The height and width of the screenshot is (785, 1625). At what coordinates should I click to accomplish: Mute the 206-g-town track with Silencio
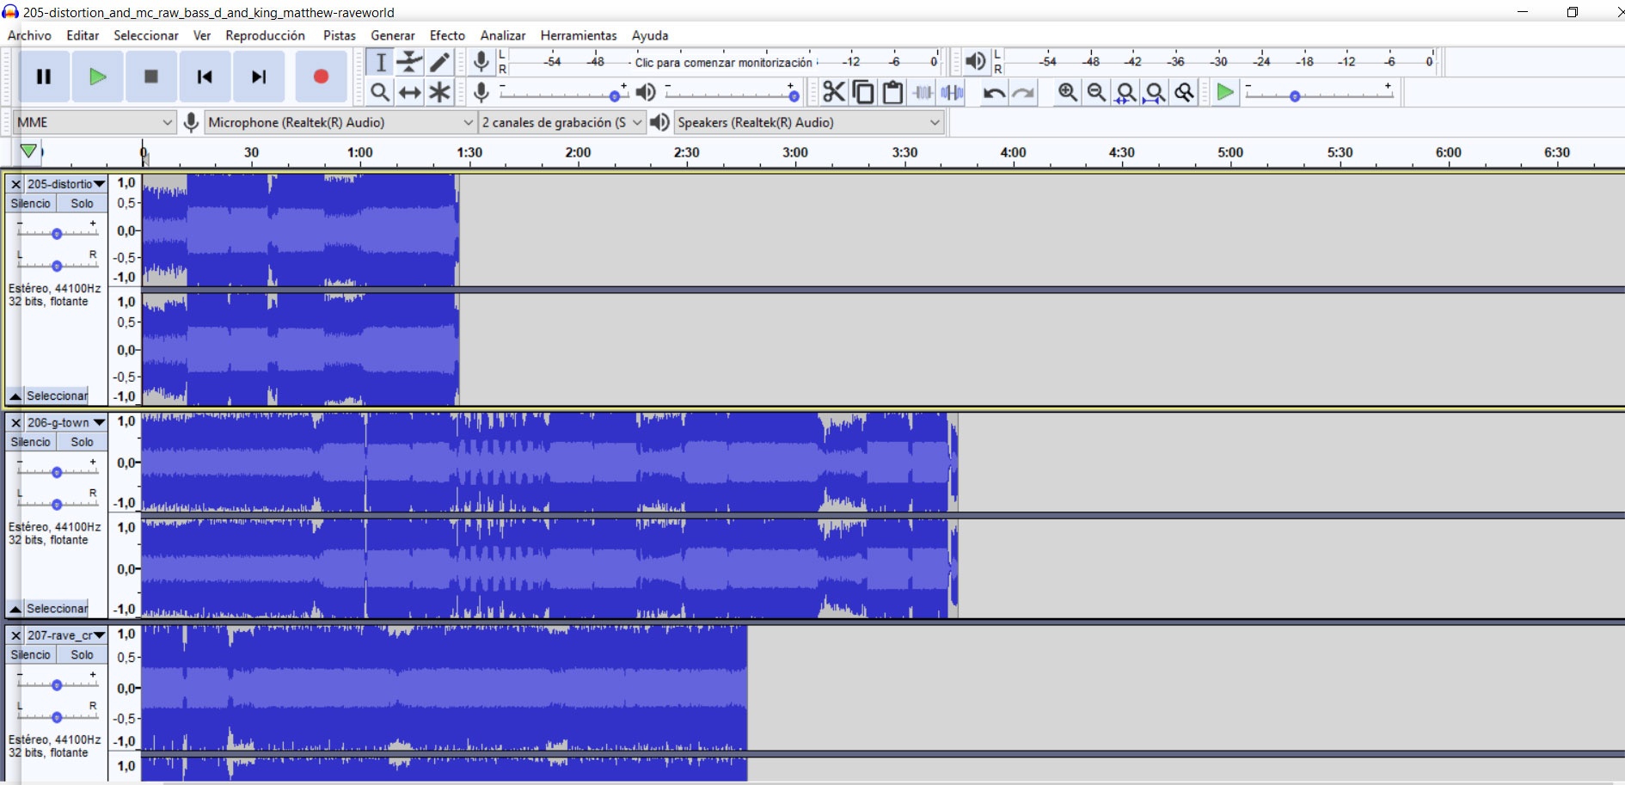[31, 442]
